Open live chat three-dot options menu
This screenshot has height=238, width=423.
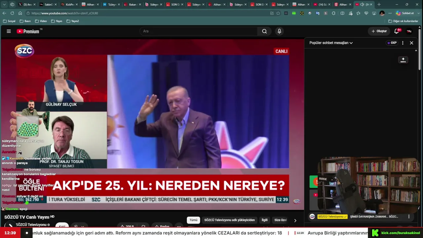(403, 43)
